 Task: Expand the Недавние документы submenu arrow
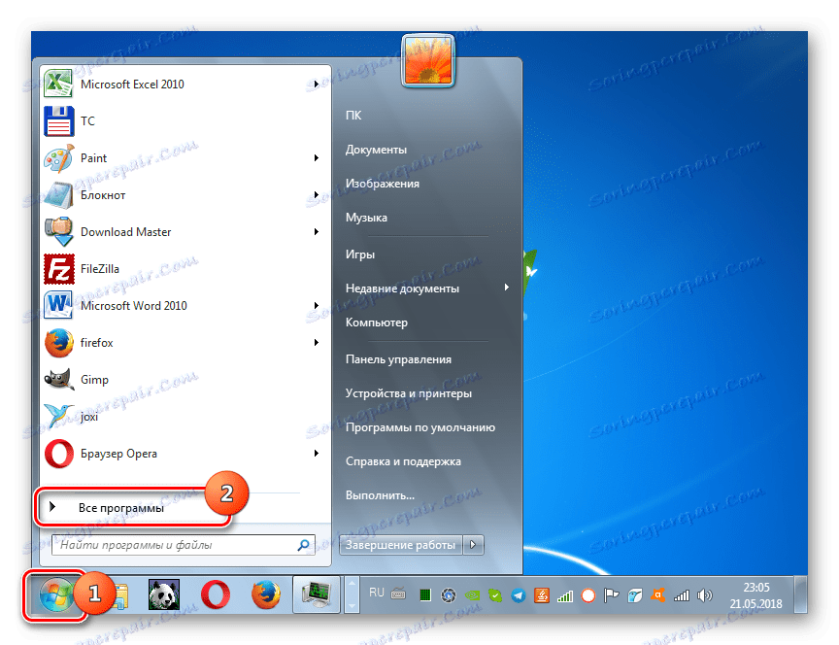point(506,288)
